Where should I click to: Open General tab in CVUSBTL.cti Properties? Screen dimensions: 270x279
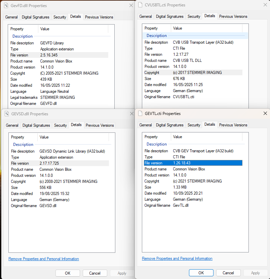coord(145,16)
